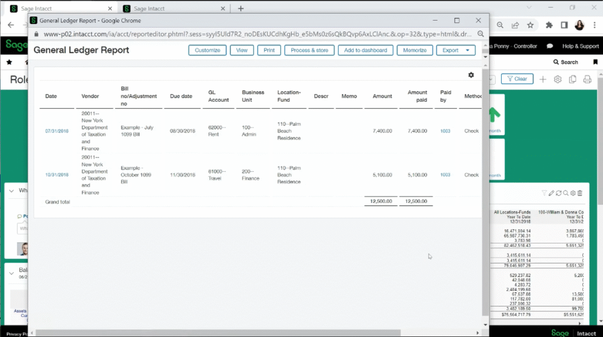Click the 62000--Rent GL account cell

click(x=217, y=131)
